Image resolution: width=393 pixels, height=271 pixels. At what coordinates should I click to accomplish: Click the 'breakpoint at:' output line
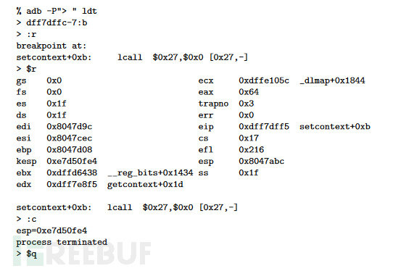point(51,46)
